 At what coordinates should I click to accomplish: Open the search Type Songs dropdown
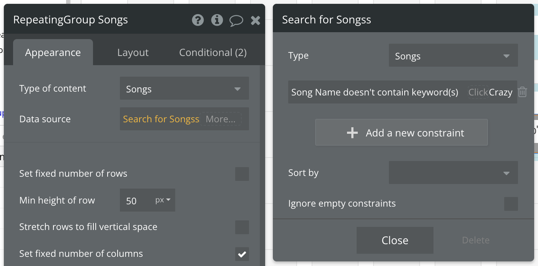pyautogui.click(x=453, y=56)
